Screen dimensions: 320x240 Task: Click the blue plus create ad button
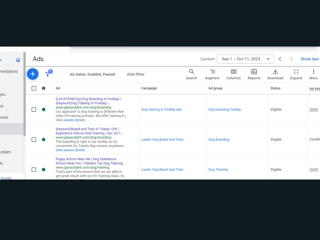click(33, 74)
